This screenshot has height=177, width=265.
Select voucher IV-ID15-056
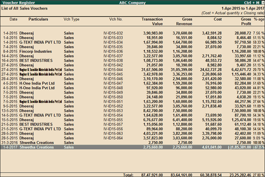point(113,129)
